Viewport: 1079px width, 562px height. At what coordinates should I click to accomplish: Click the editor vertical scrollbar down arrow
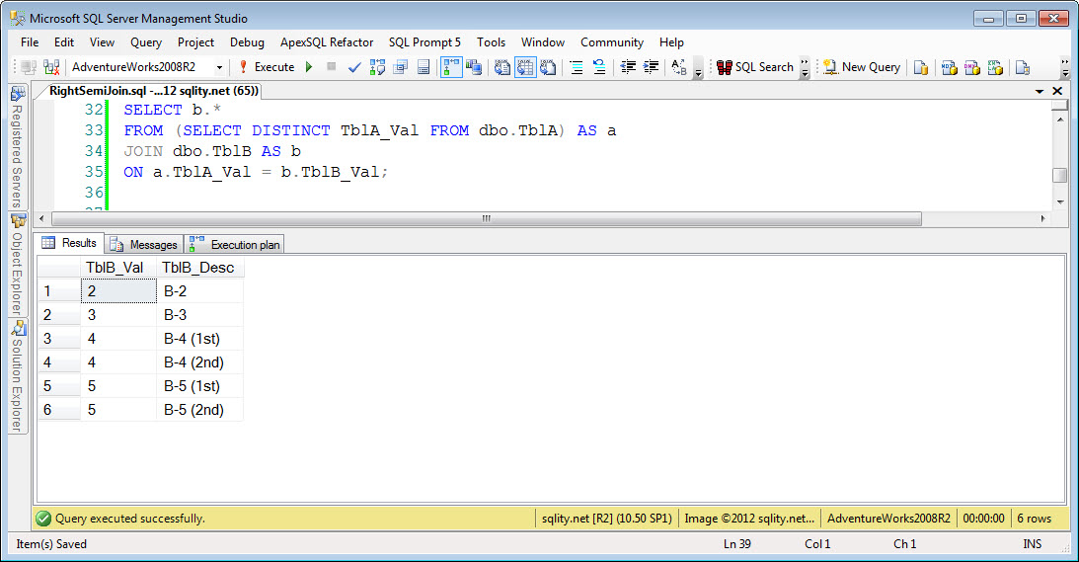[x=1059, y=202]
